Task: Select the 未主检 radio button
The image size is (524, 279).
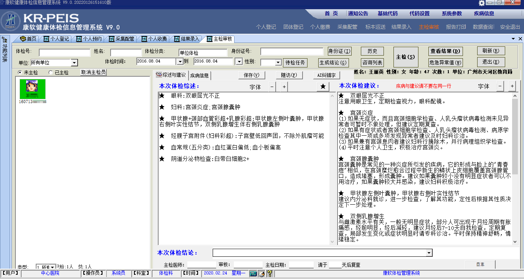Action: 20,72
